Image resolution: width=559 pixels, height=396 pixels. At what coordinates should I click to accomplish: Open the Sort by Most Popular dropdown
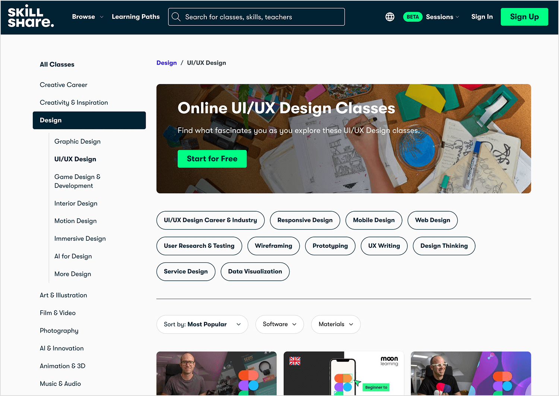pos(202,324)
